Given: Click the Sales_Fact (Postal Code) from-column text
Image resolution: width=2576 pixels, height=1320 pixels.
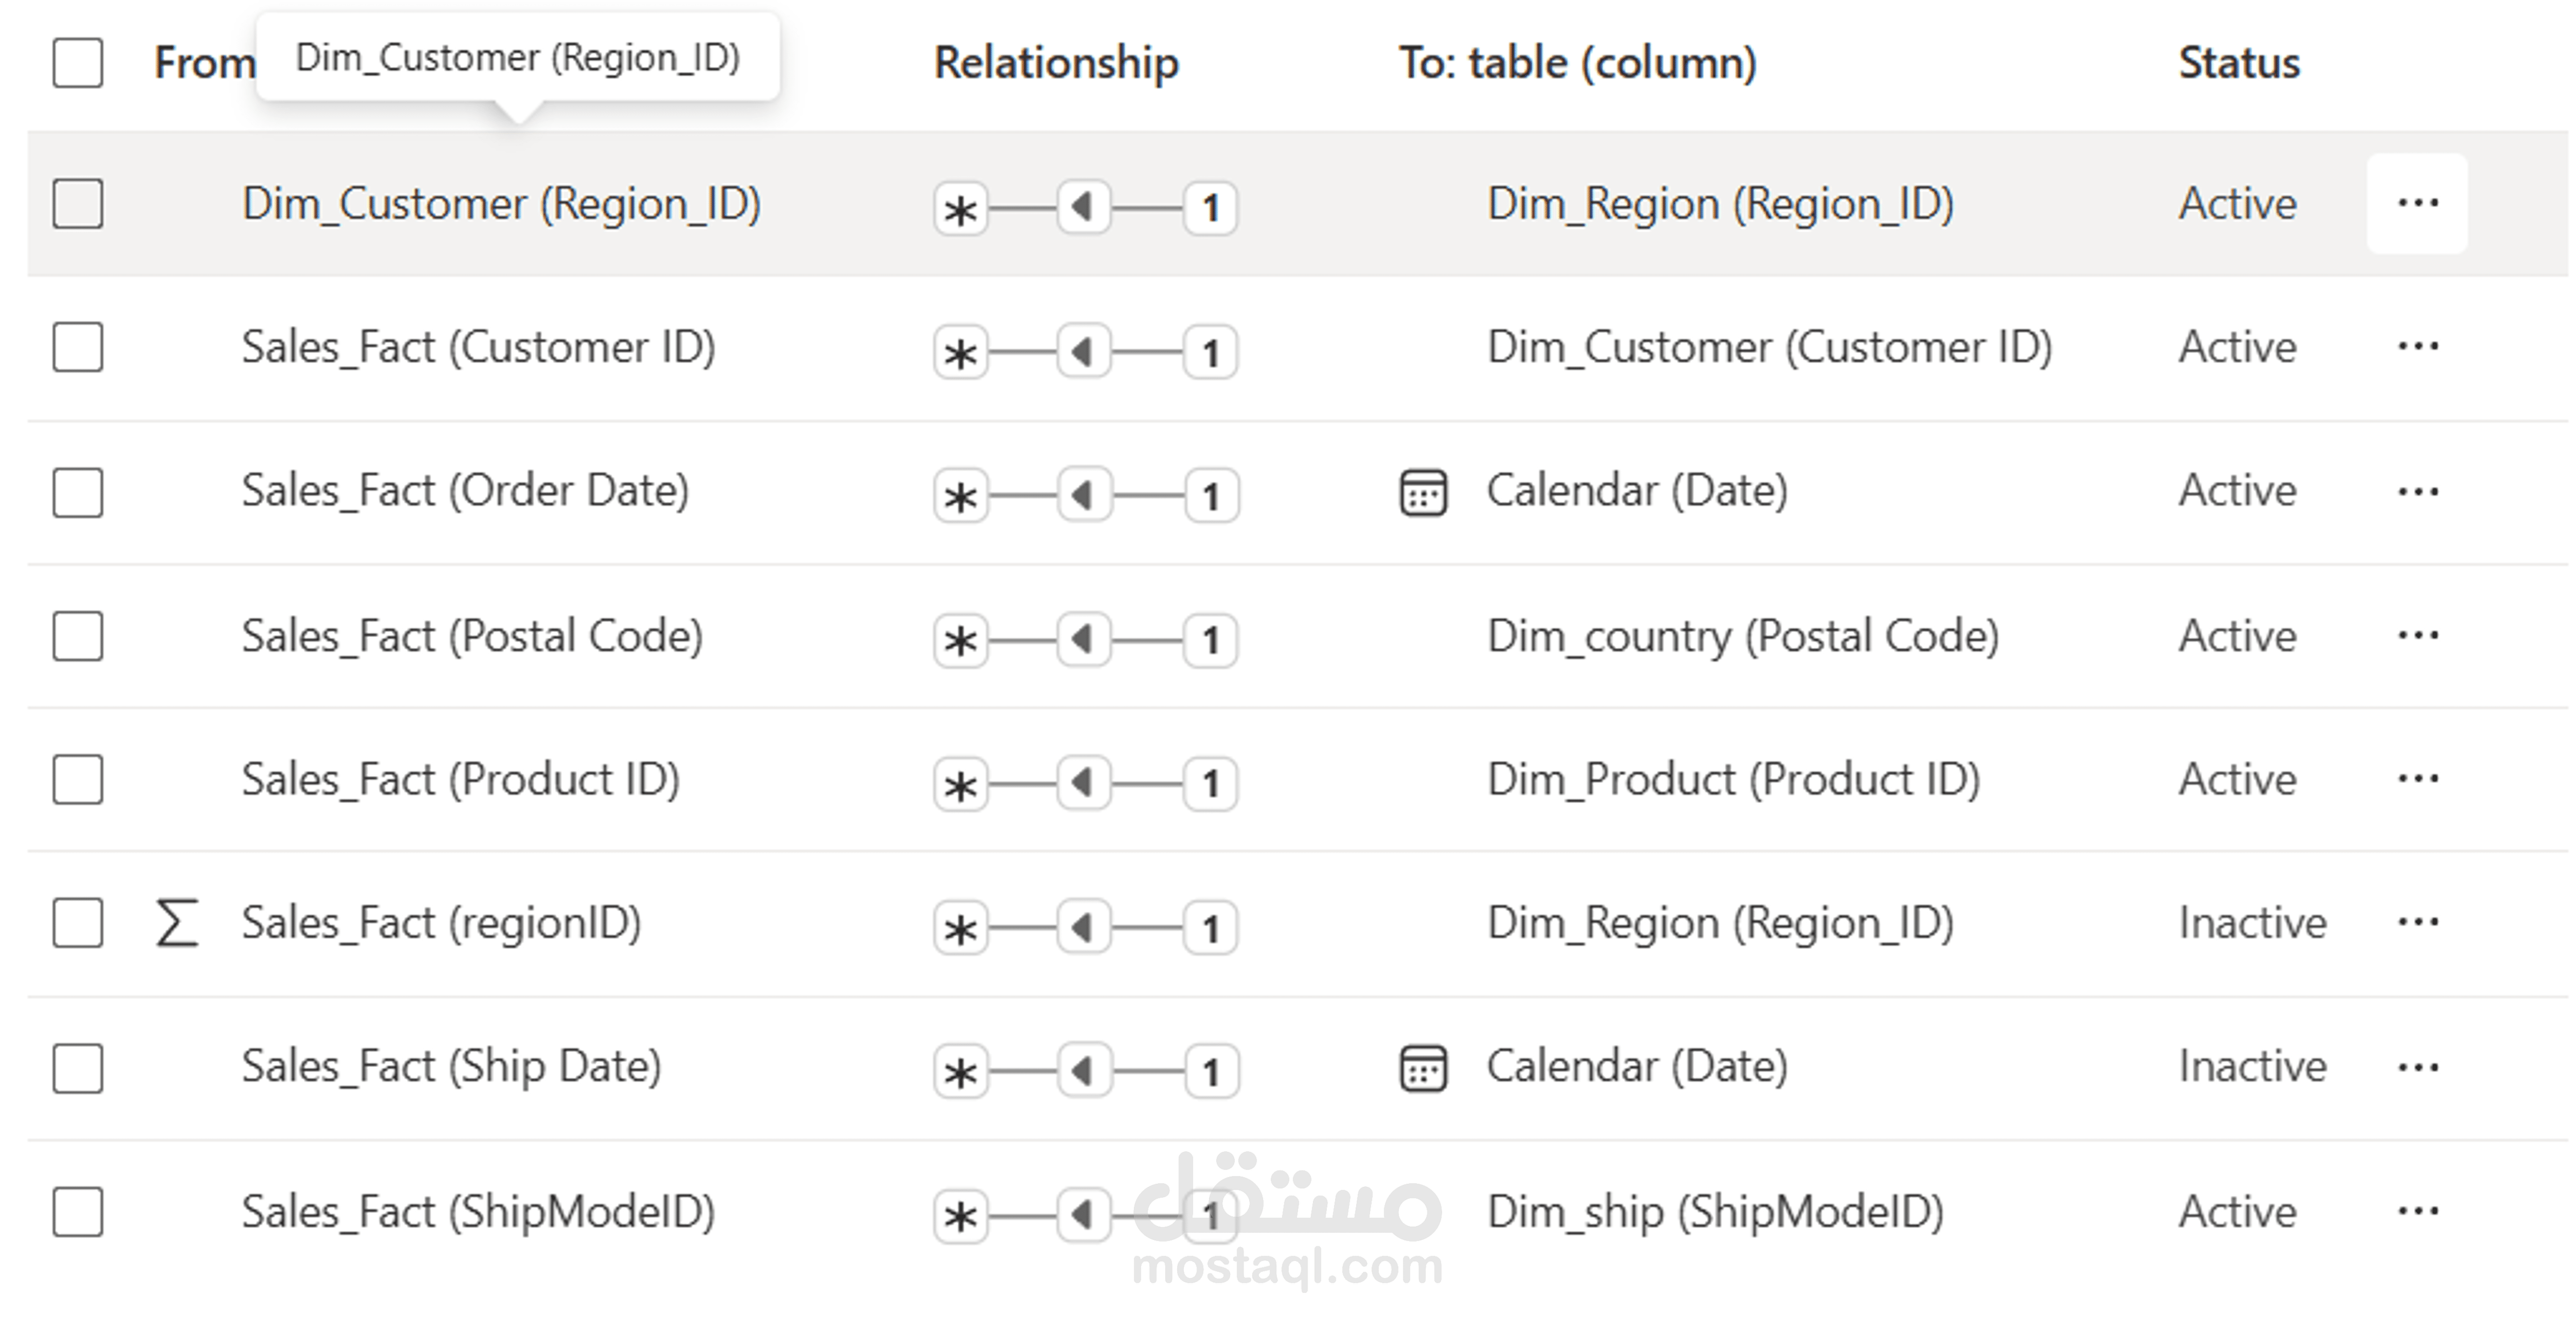Looking at the screenshot, I should 472,637.
